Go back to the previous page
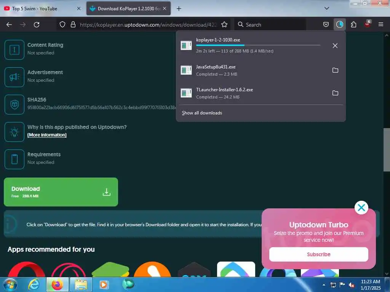The image size is (390, 292). click(x=9, y=25)
